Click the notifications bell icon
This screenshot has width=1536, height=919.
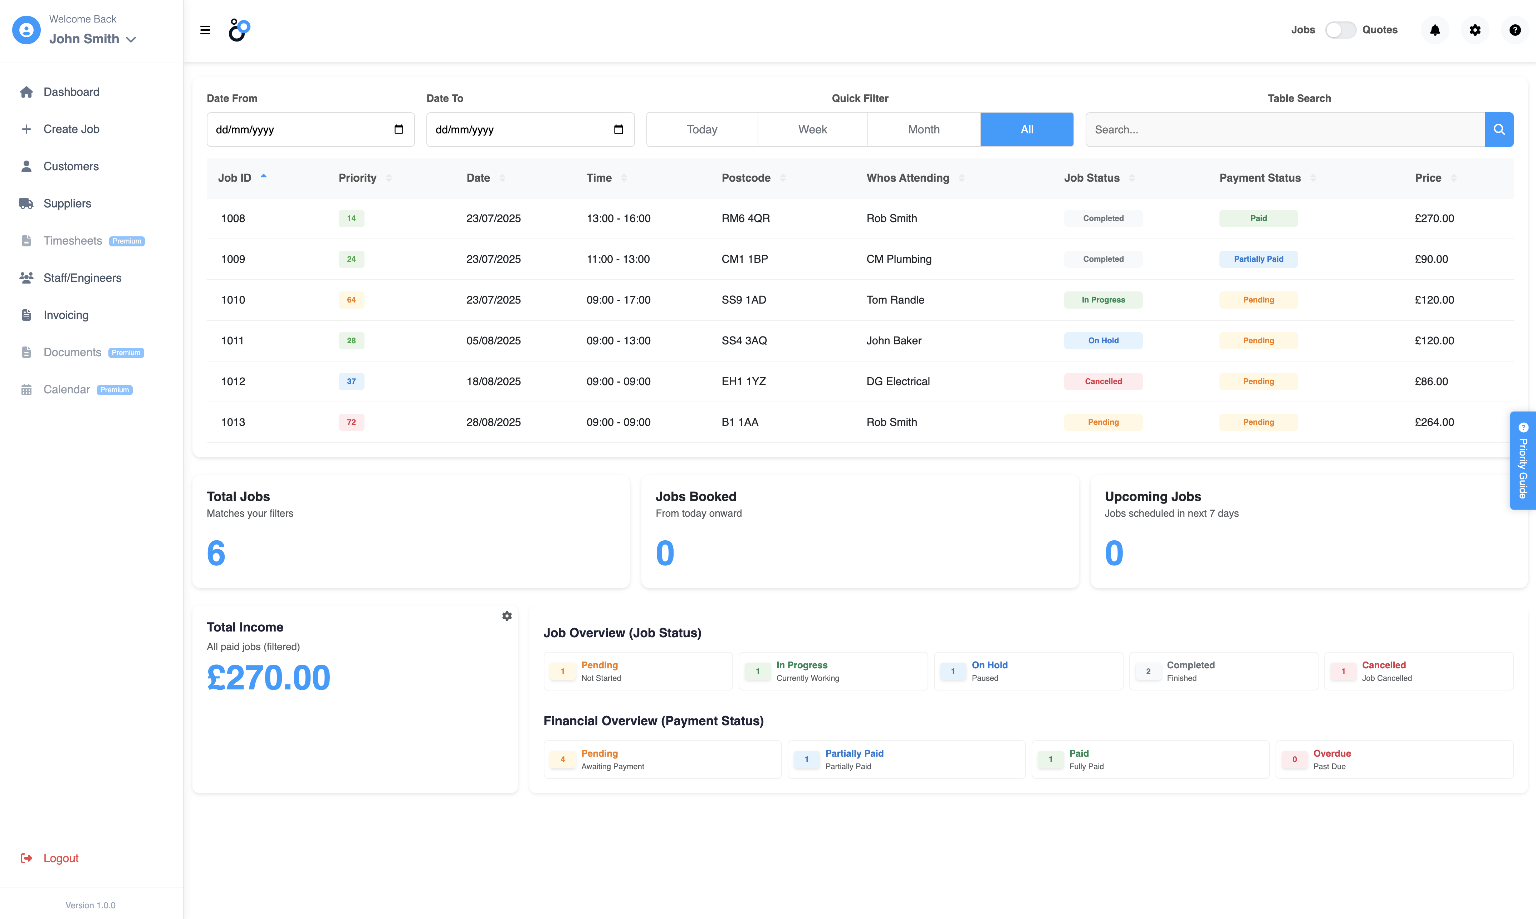click(1434, 30)
